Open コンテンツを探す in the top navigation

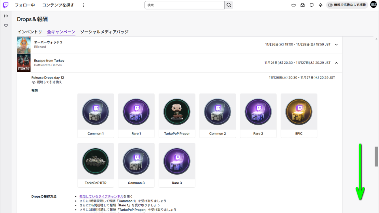coord(58,5)
